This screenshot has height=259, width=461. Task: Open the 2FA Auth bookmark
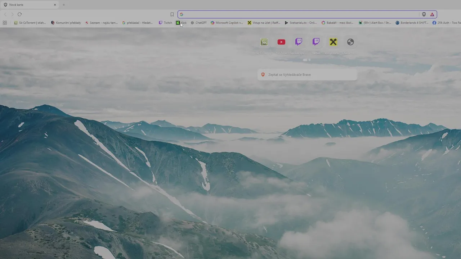coord(447,23)
